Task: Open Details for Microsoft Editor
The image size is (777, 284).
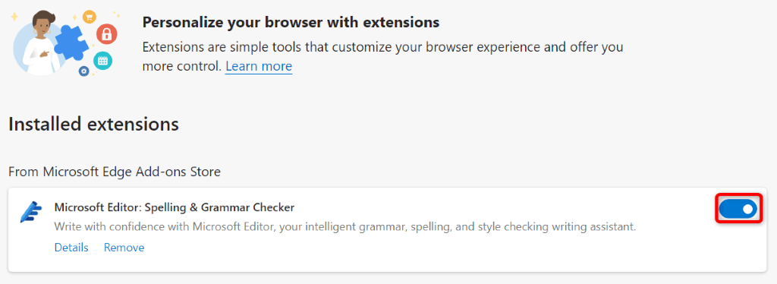Action: pos(71,248)
